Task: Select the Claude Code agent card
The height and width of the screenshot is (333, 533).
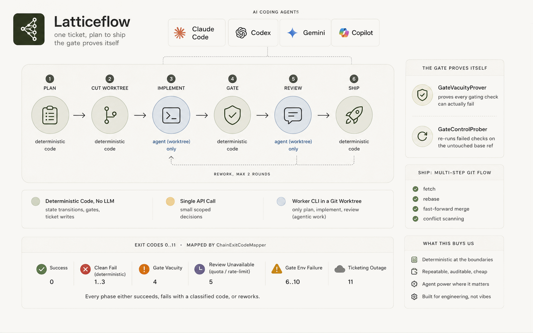Action: 197,33
